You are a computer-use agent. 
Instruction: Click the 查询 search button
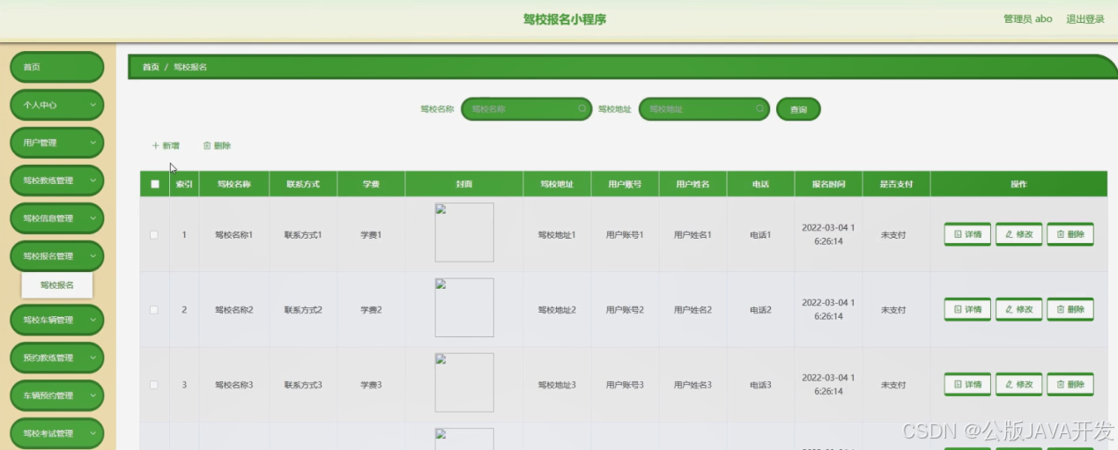tap(798, 109)
